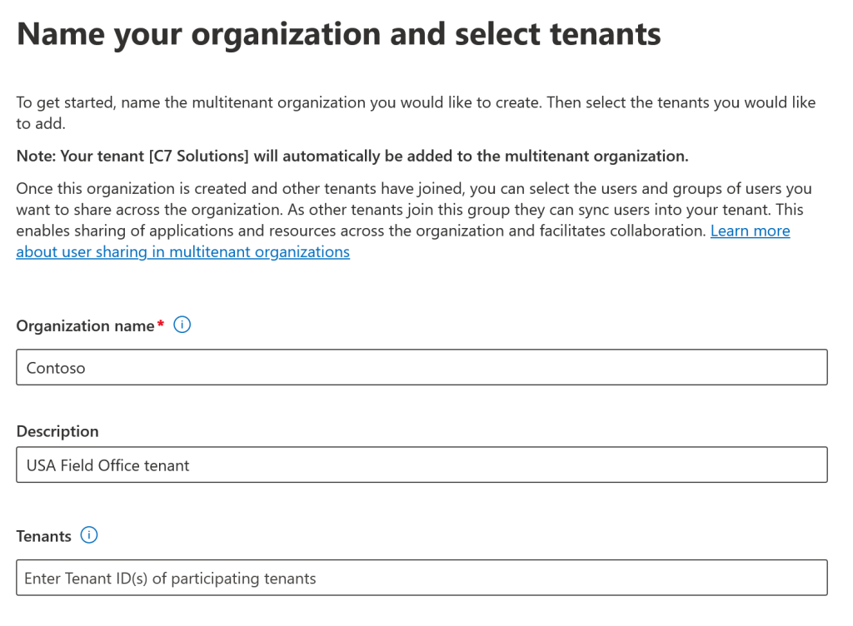Click the "To get started" intro text

point(60,103)
